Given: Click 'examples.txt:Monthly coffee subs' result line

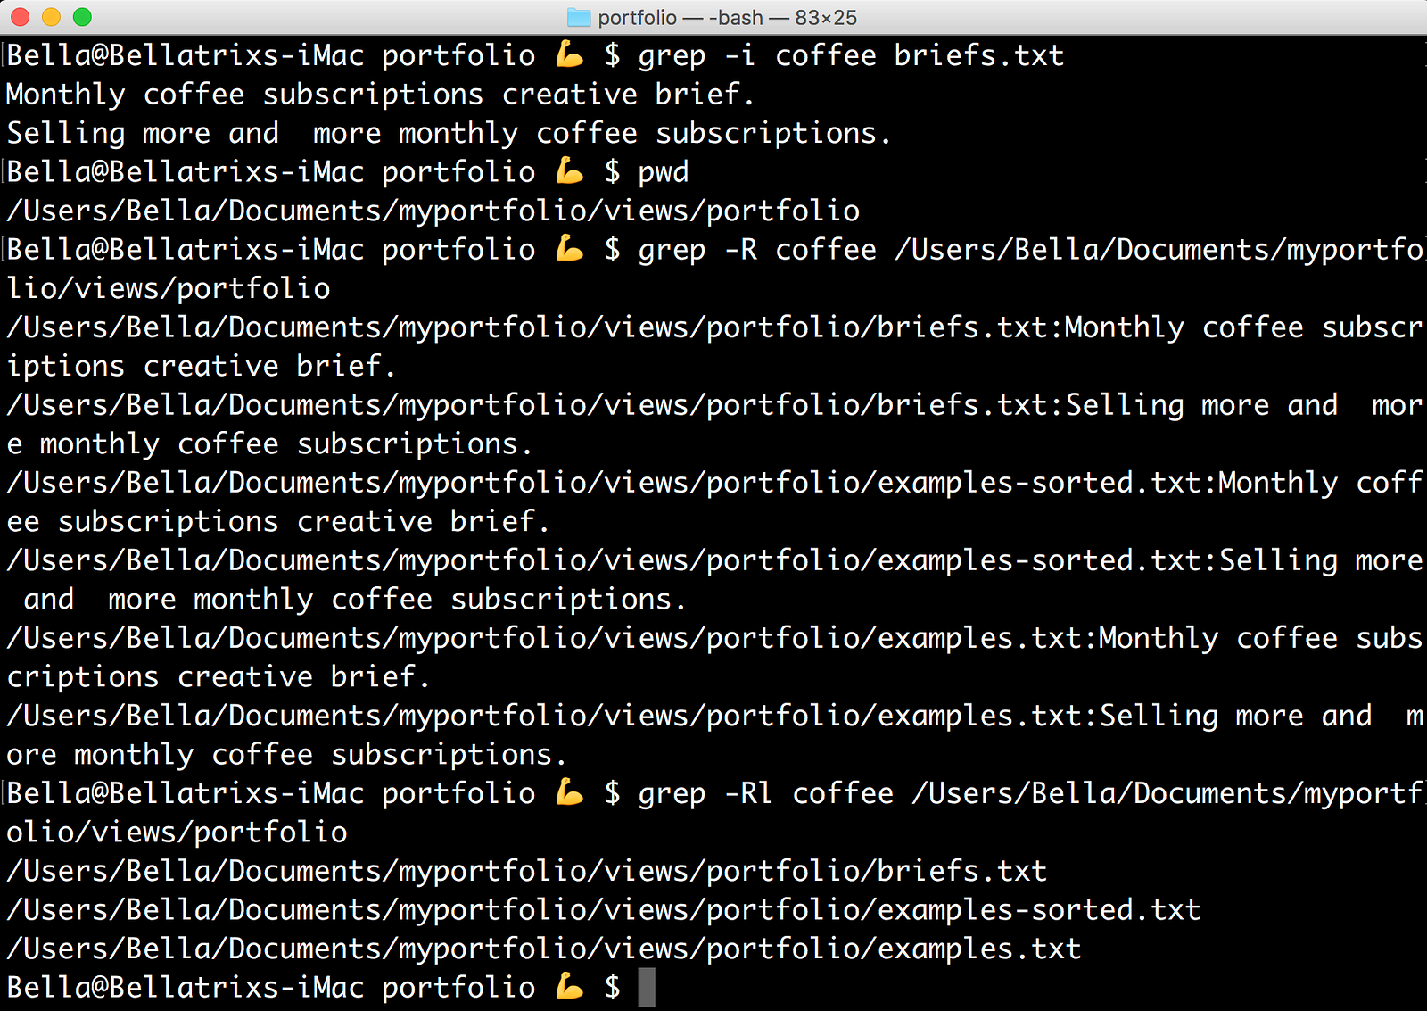Looking at the screenshot, I should [714, 638].
